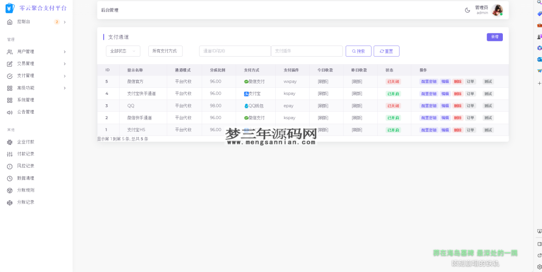Expand the 控制台 menu chevron
The height and width of the screenshot is (272, 542).
(65, 22)
